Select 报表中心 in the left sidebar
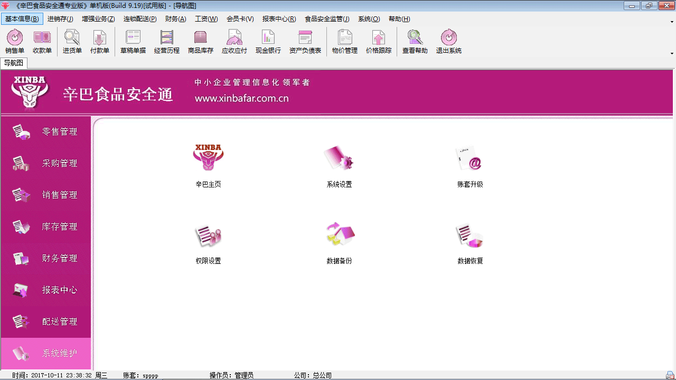676x380 pixels. tap(46, 290)
